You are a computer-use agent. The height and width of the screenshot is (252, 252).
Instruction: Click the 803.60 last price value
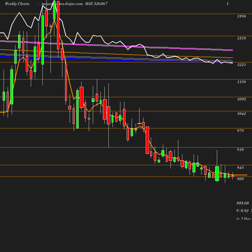pyautogui.click(x=242, y=203)
